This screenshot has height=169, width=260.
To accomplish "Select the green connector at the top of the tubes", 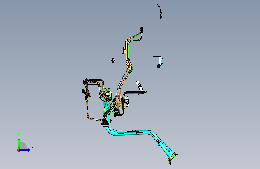I will 142,29.
